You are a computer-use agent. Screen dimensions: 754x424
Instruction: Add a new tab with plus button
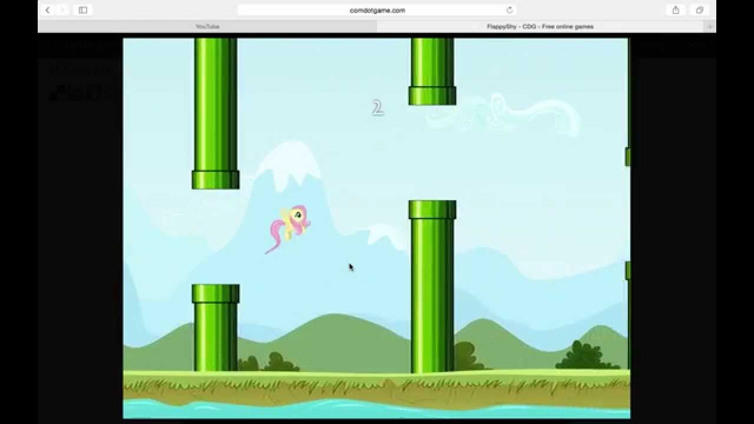coord(710,26)
